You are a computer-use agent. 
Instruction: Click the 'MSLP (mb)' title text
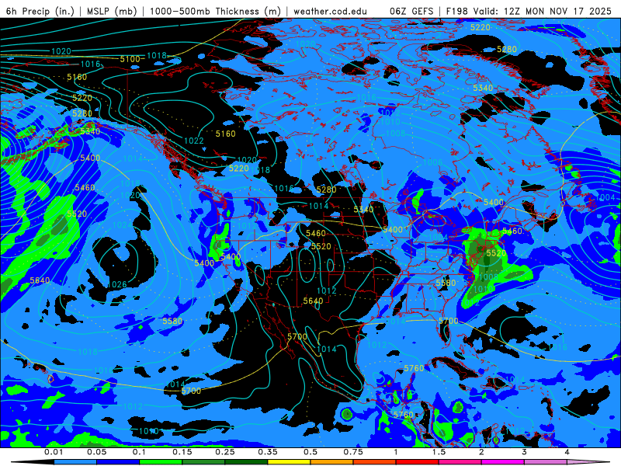[x=112, y=11]
